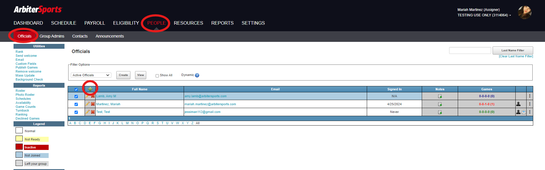Switch to the Announcements sub-tab

[x=110, y=36]
